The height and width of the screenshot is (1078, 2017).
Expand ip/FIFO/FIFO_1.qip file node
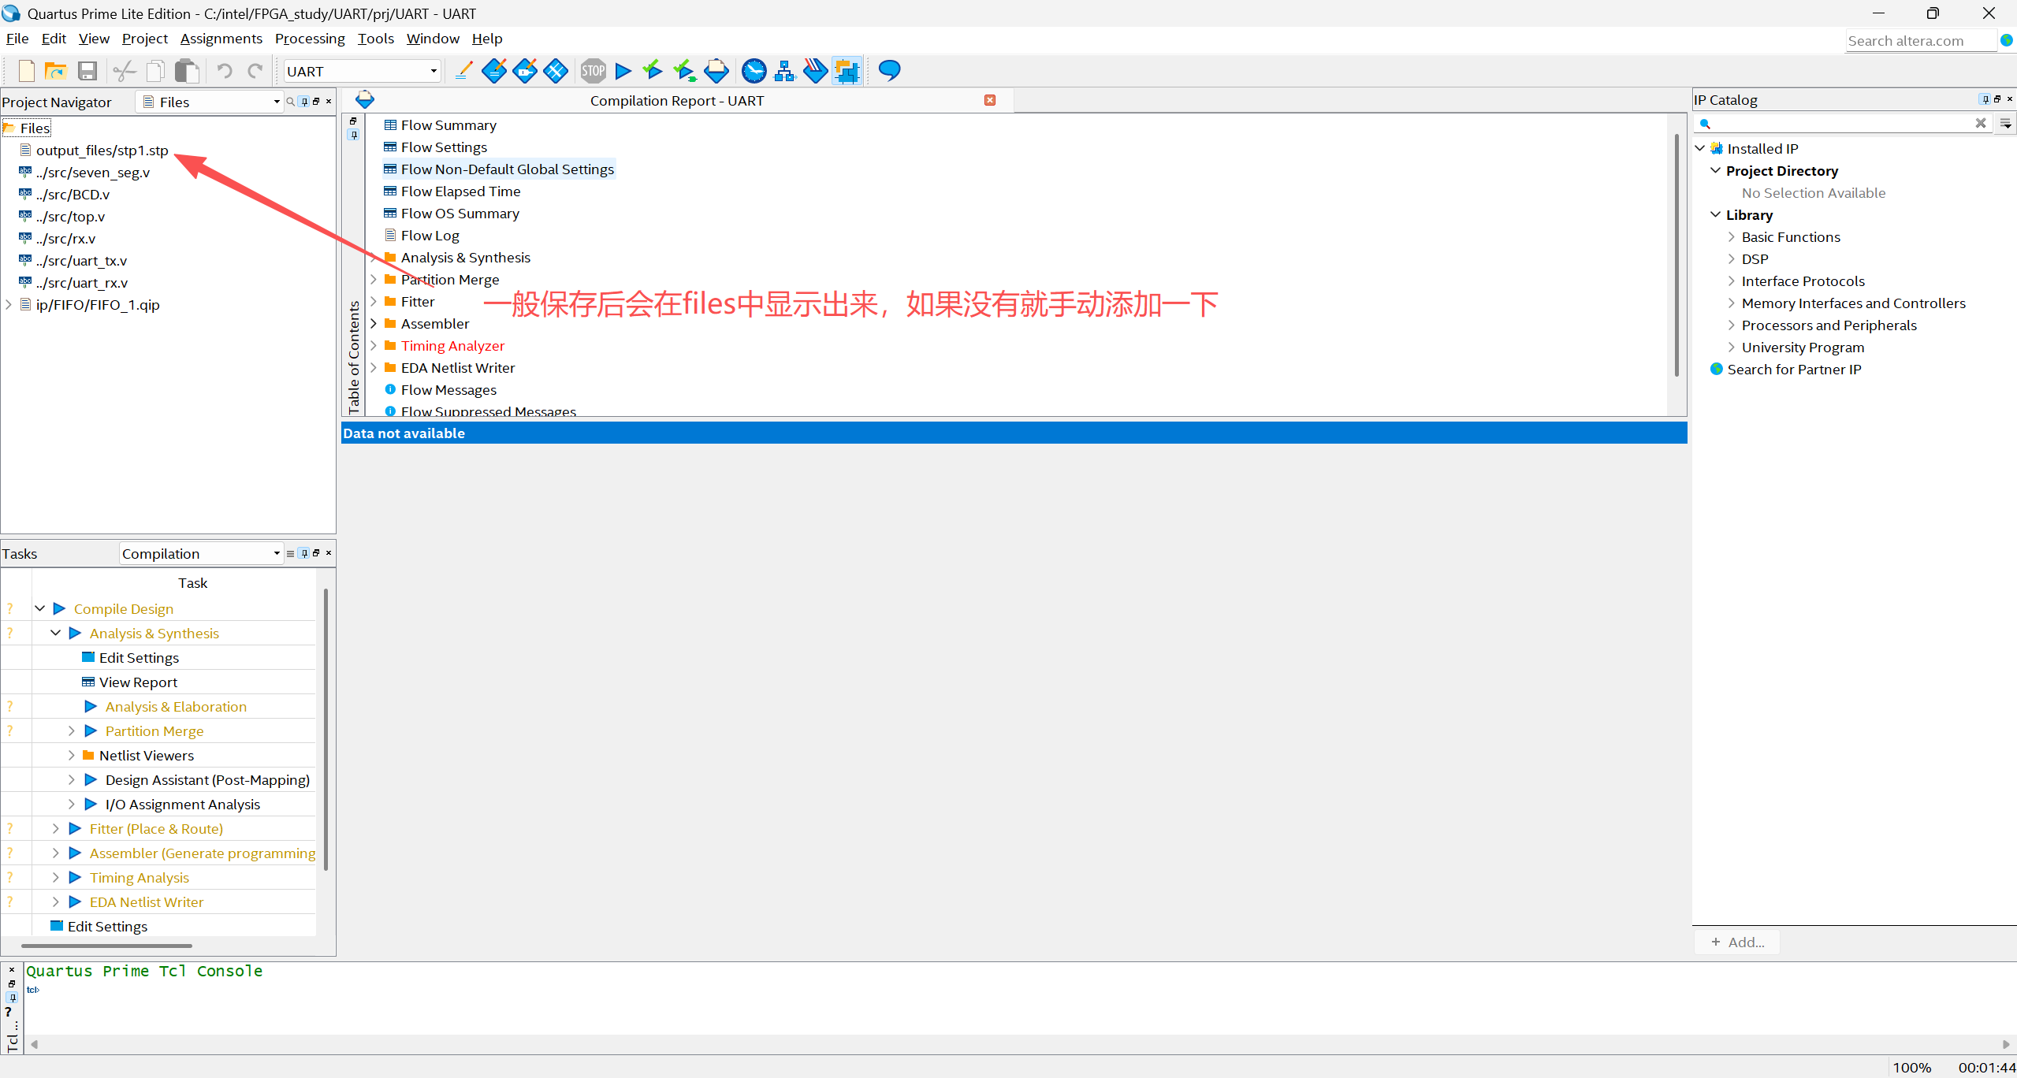pyautogui.click(x=9, y=304)
